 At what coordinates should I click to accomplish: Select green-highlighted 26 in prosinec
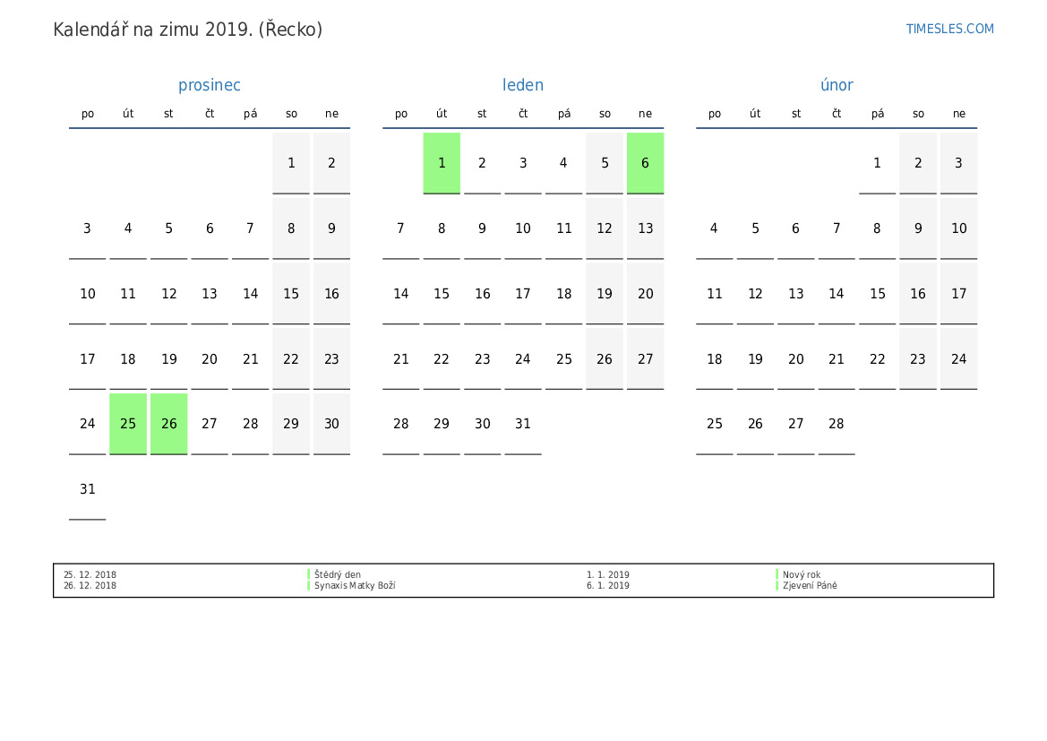pos(169,424)
